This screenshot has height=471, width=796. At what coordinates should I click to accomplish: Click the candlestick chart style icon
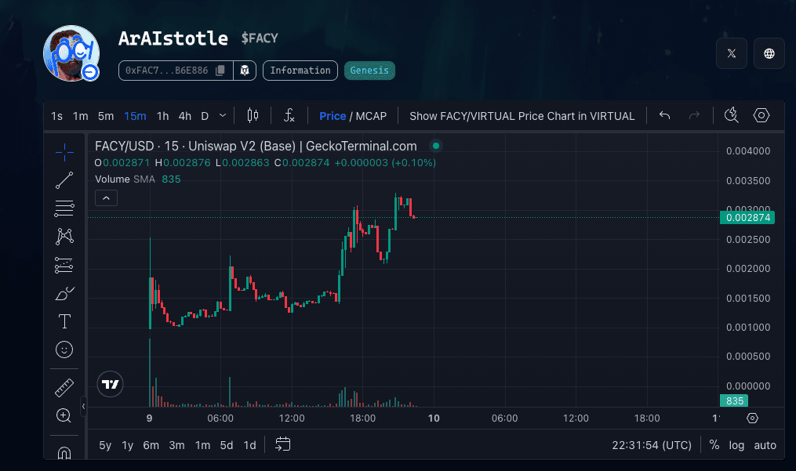click(253, 116)
